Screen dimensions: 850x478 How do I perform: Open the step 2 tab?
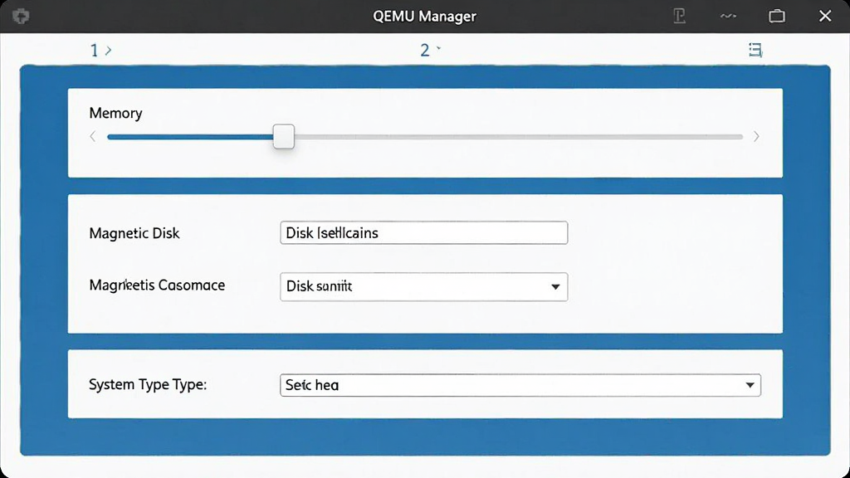pyautogui.click(x=431, y=50)
